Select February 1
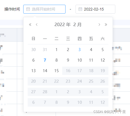The width and height of the screenshot is (130, 116). click(x=56, y=50)
